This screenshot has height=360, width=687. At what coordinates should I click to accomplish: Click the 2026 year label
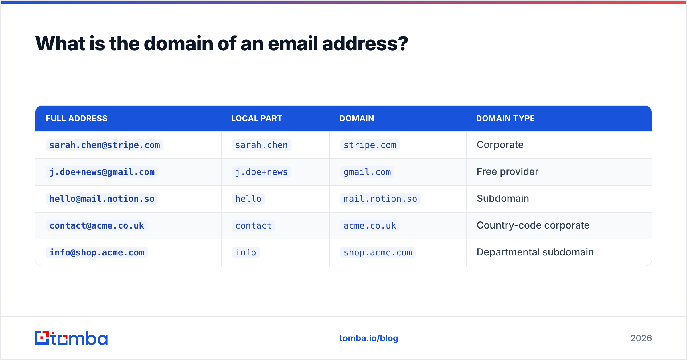[x=641, y=338]
